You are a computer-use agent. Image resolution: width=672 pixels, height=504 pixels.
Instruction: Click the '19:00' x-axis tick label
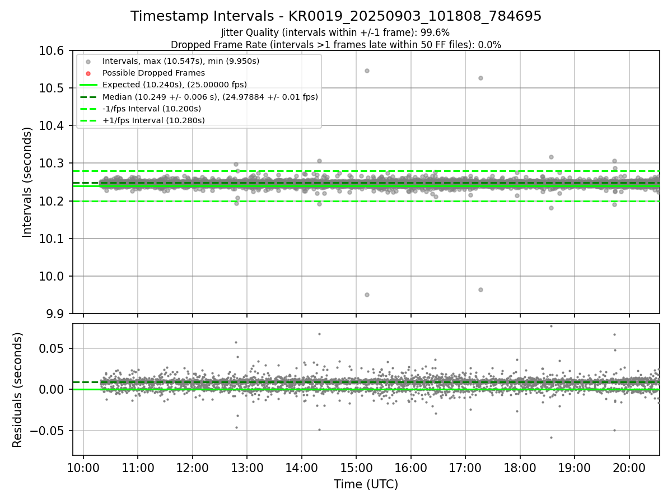(x=575, y=468)
